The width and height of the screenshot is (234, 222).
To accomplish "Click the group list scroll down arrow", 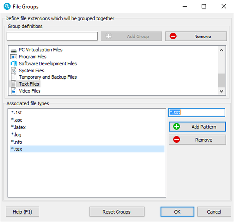I will coord(221,91).
